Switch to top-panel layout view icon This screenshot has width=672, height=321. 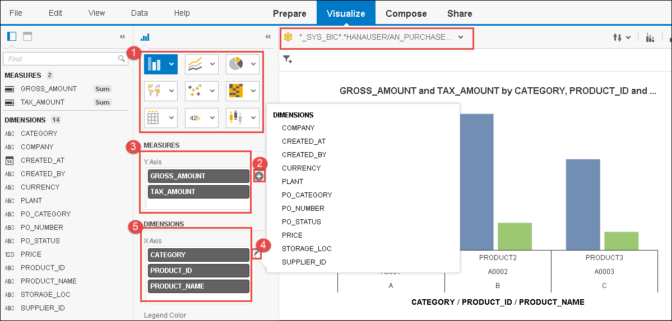coord(27,36)
